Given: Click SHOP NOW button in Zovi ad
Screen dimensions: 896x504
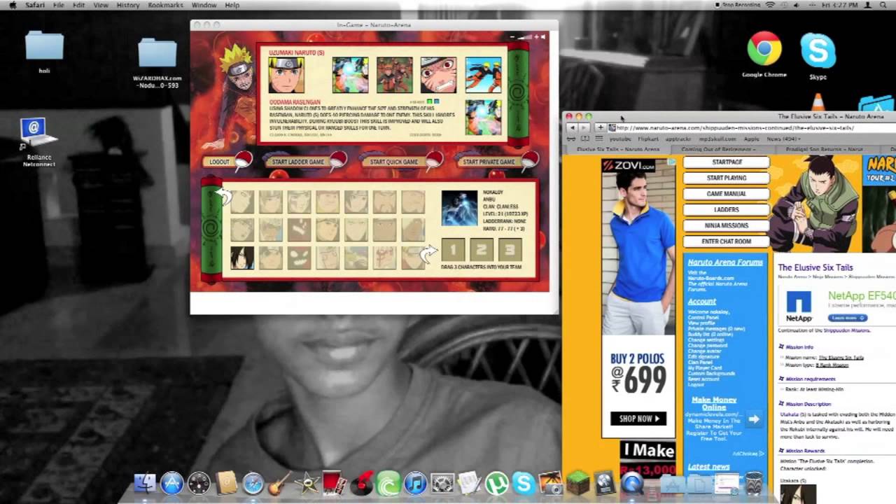Looking at the screenshot, I should pos(638,419).
